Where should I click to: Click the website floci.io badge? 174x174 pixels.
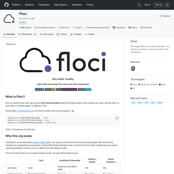coord(84,90)
